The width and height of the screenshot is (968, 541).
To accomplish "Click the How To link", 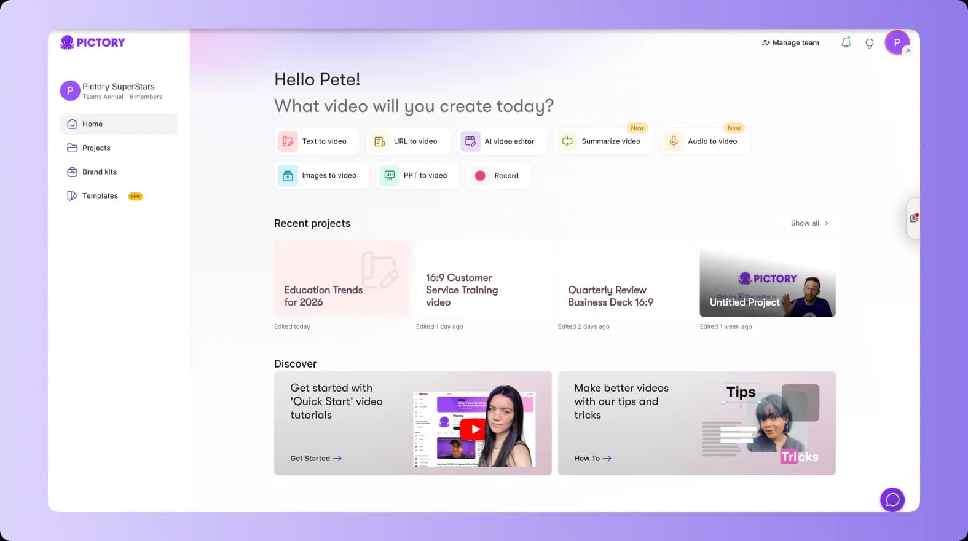I will [592, 458].
